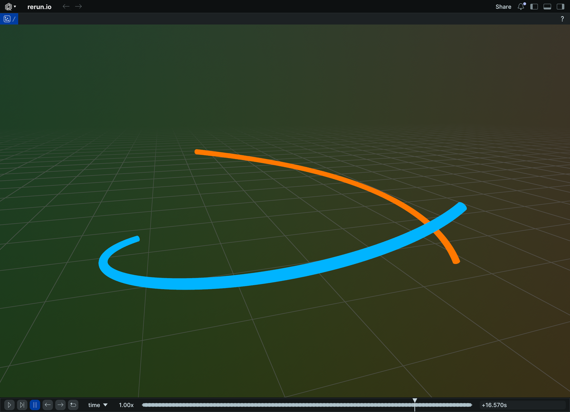
Task: Navigate back with the left arrow
Action: point(66,7)
